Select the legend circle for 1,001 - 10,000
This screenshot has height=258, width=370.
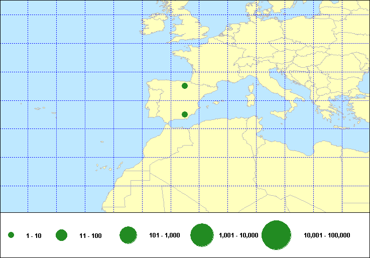pos(202,235)
